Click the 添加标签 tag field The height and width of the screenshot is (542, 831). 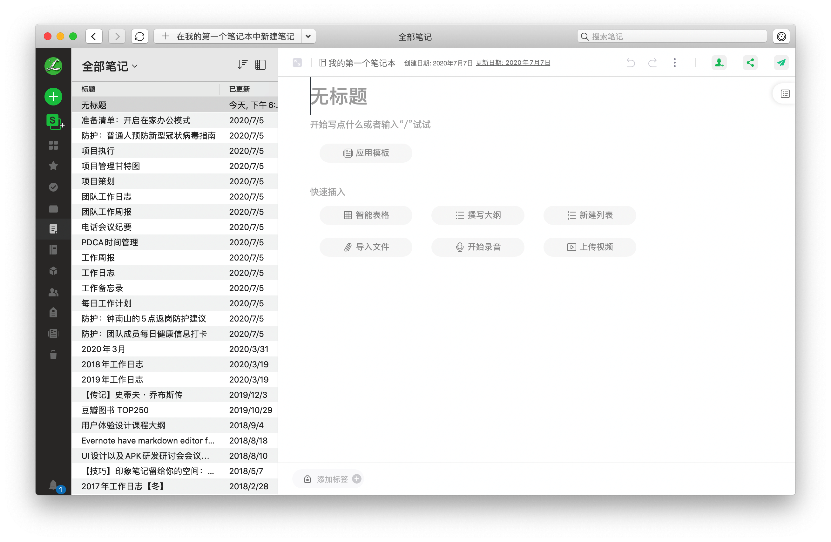328,479
